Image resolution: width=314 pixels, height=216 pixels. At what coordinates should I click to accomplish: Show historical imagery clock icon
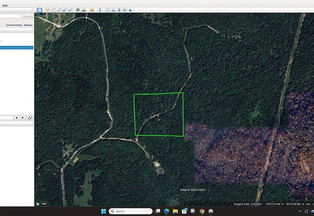78,10
